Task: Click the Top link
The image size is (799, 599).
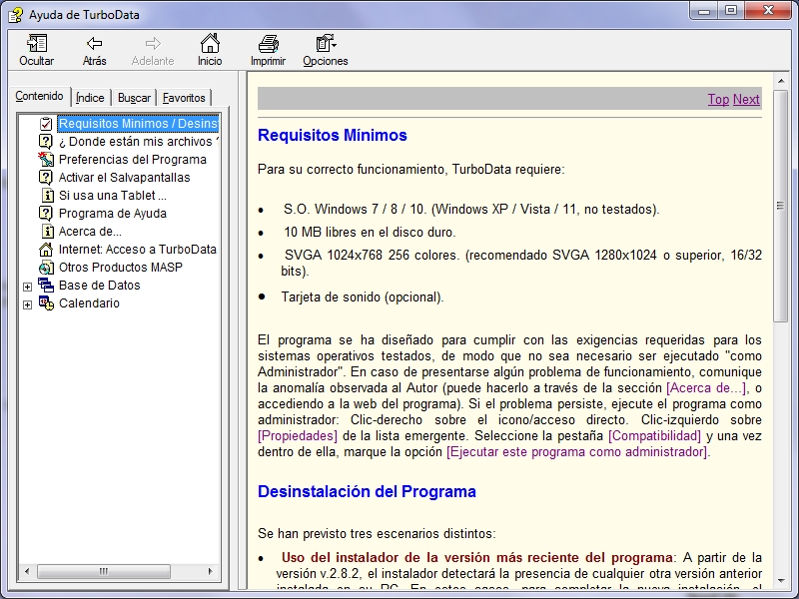Action: [718, 99]
